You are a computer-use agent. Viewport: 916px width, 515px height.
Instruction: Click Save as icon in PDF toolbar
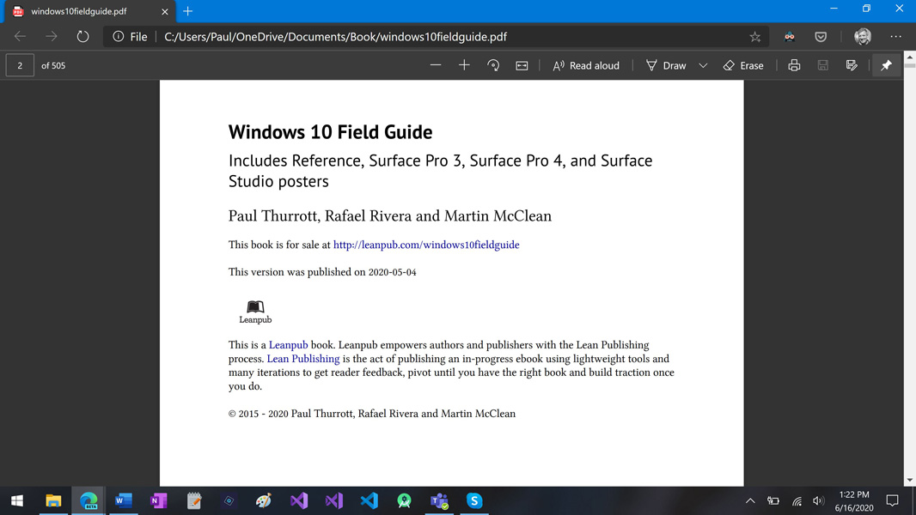click(x=852, y=65)
